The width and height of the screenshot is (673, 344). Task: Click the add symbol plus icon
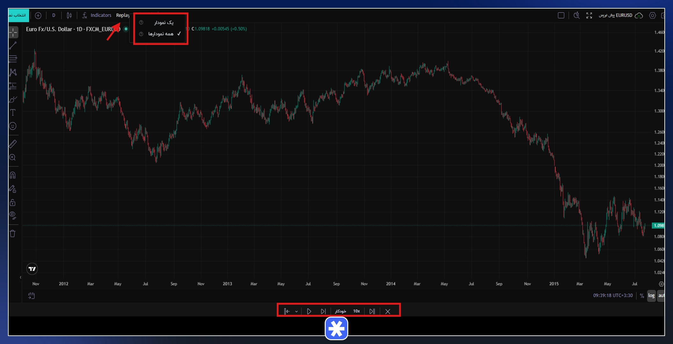point(38,15)
